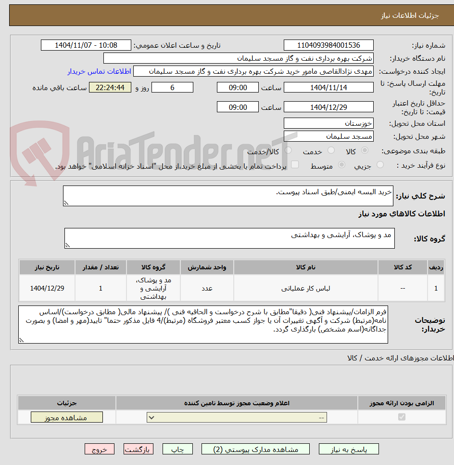
Task: Click the announcement date field 1404/11/07
Action: point(86,45)
